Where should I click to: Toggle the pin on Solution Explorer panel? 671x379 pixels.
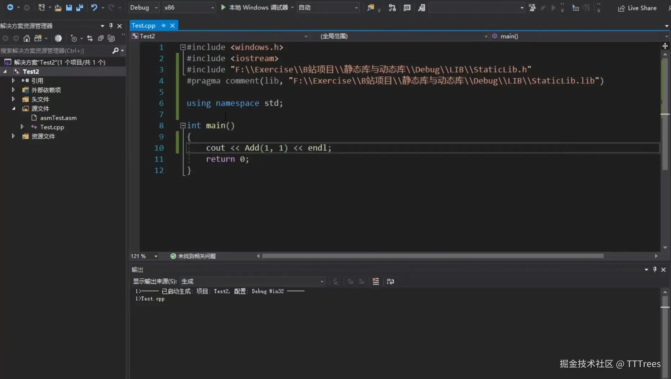pyautogui.click(x=111, y=26)
